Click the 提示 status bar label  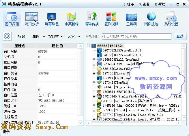(6, 132)
